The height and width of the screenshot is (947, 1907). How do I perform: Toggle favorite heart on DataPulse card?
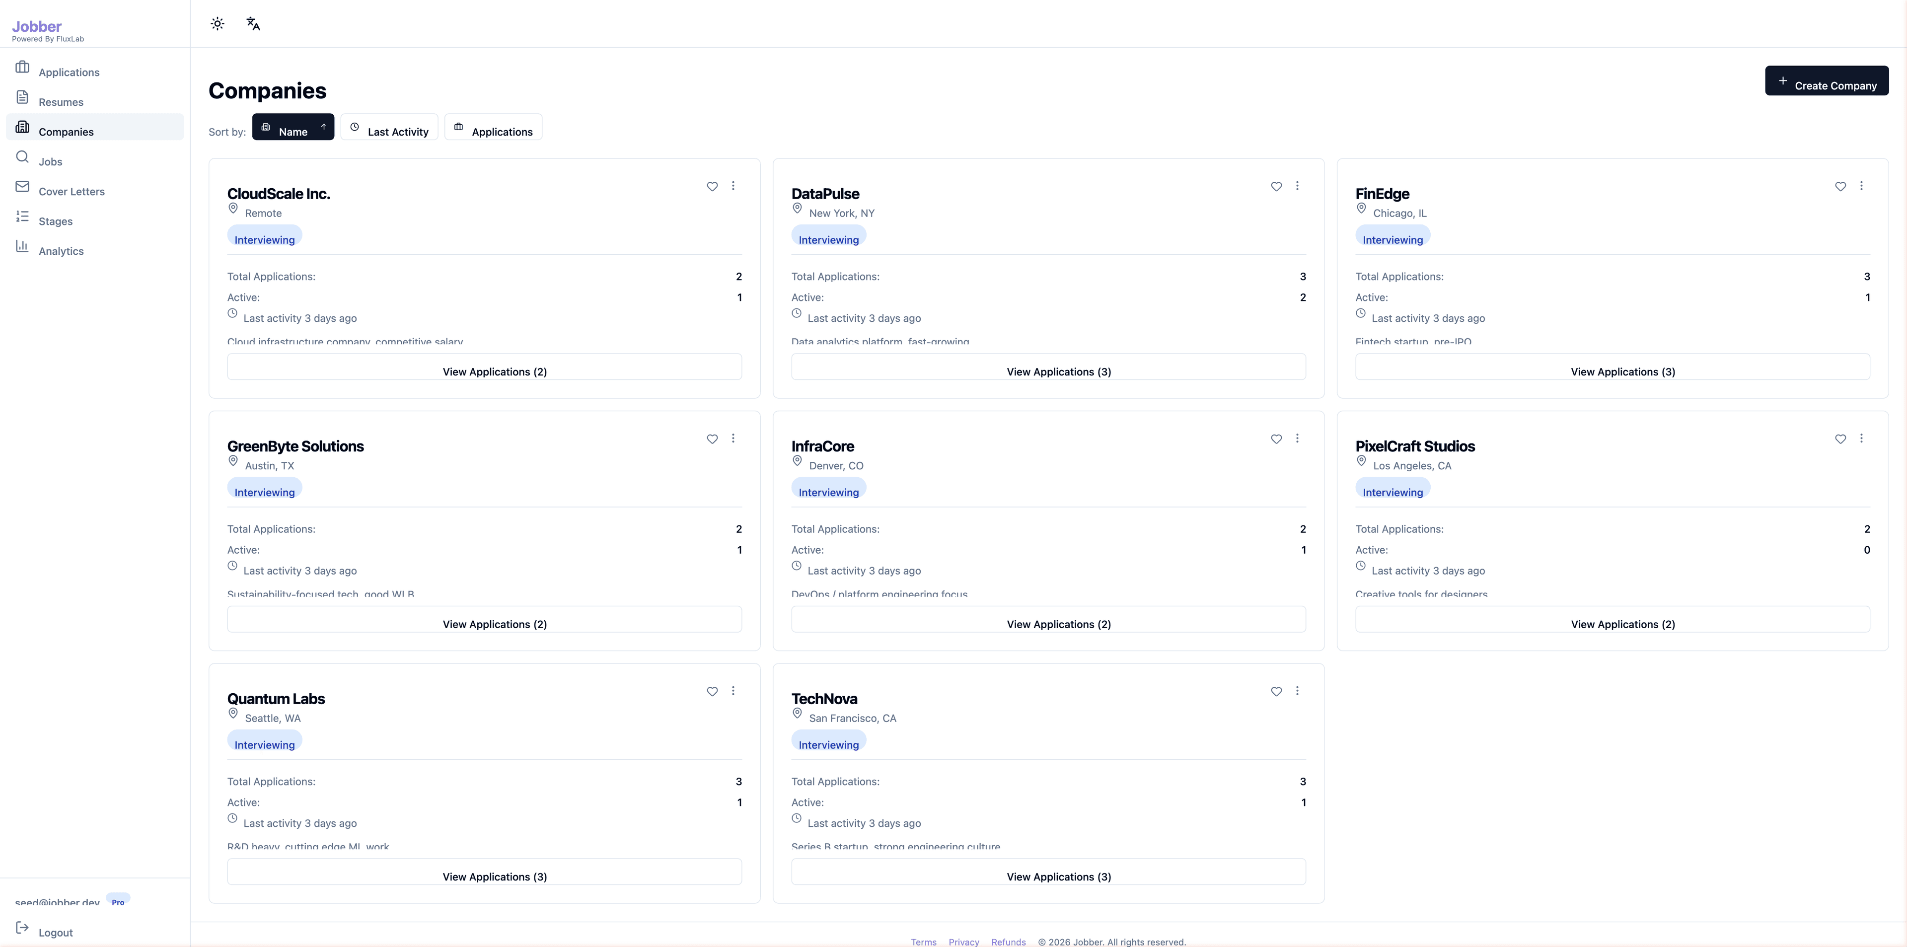(x=1275, y=187)
